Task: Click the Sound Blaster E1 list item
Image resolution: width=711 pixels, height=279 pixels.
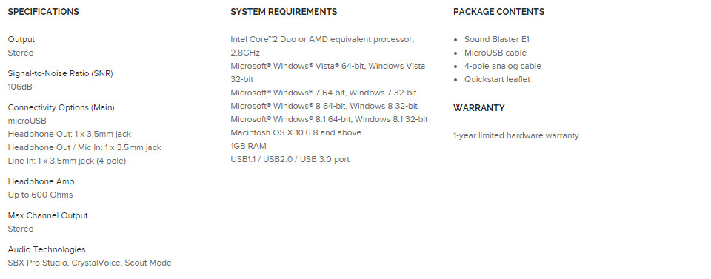Action: tap(496, 40)
